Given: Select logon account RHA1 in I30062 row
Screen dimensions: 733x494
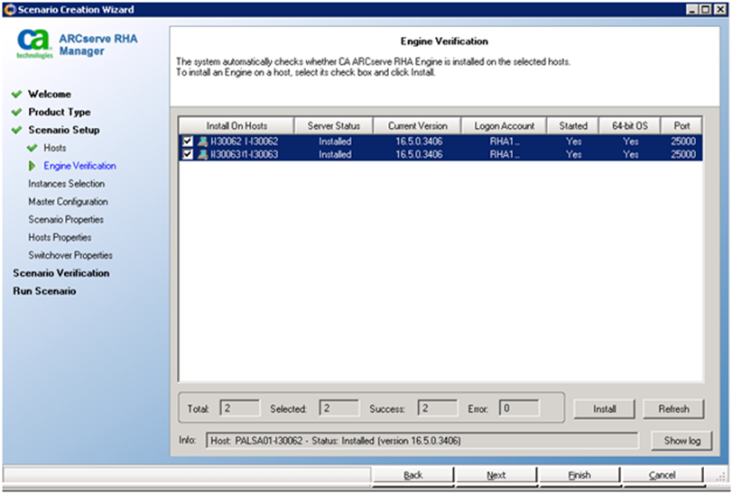Looking at the screenshot, I should pyautogui.click(x=504, y=141).
